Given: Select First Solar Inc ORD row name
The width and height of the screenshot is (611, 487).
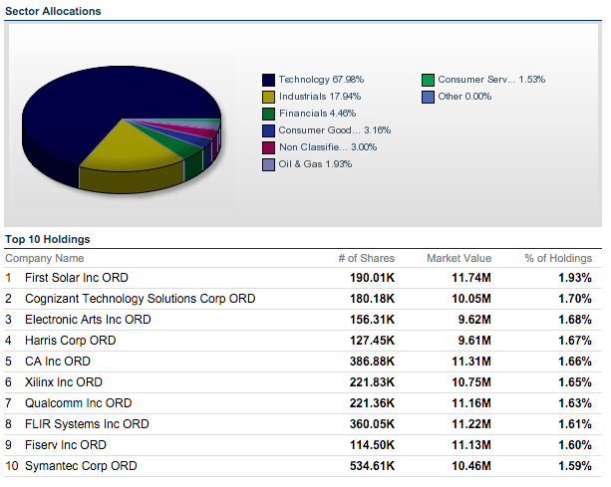Looking at the screenshot, I should (77, 278).
